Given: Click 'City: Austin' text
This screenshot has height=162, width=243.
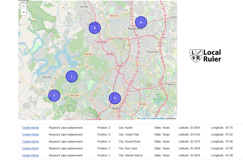Looking at the screenshot, I should point(126,128).
